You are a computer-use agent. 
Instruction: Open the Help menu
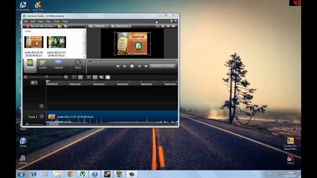(65, 21)
